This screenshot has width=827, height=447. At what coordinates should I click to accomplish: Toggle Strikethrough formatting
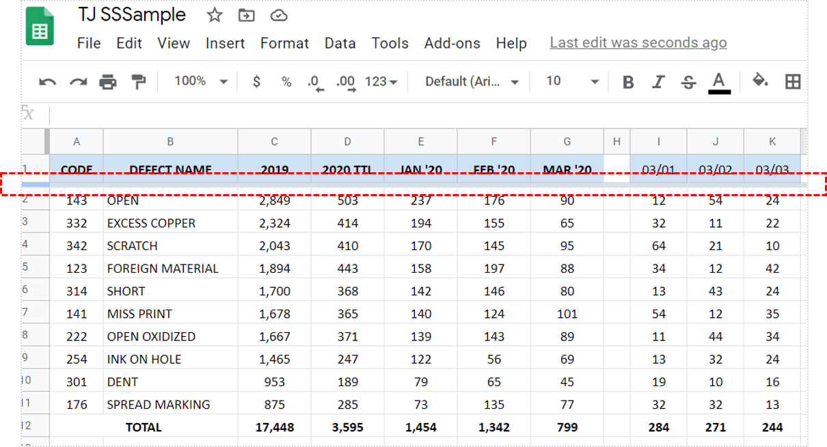pyautogui.click(x=688, y=82)
